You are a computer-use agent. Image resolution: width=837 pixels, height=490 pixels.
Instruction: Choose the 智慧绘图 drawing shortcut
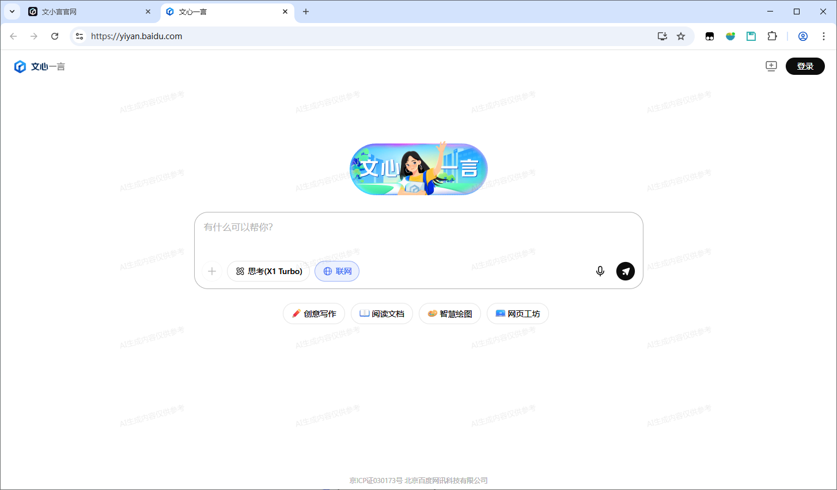point(449,314)
